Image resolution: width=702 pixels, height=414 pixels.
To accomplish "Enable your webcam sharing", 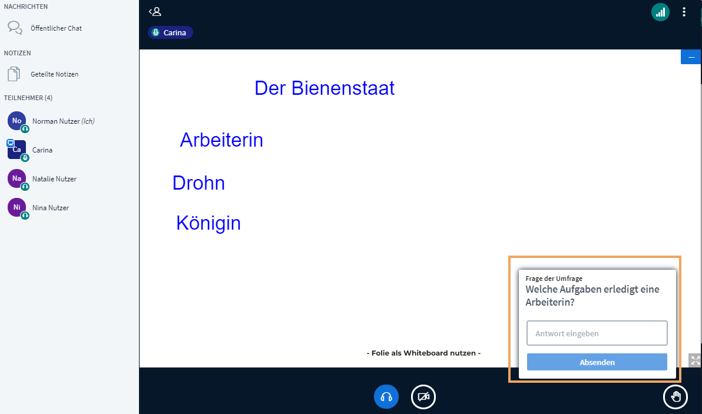I will pos(423,397).
